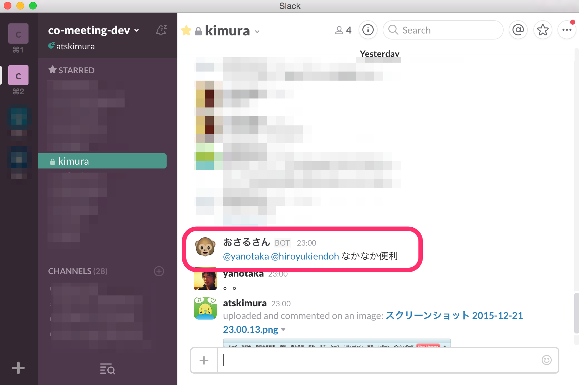Image resolution: width=579 pixels, height=385 pixels.
Task: Open the @hiroyukiendoh mention link
Action: point(305,256)
